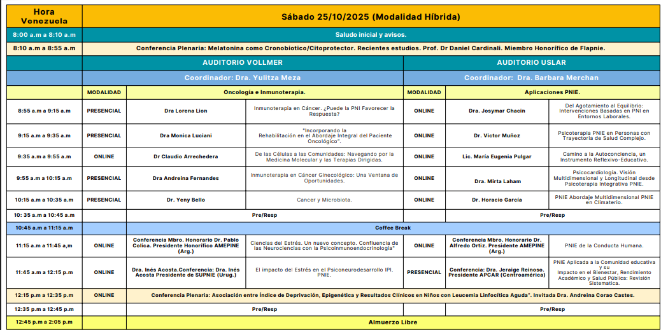
Task: Click the Saludo inicial y avisos row
Action: coord(371,35)
